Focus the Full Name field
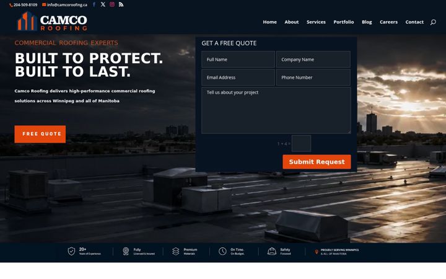446x279 pixels. [x=238, y=60]
